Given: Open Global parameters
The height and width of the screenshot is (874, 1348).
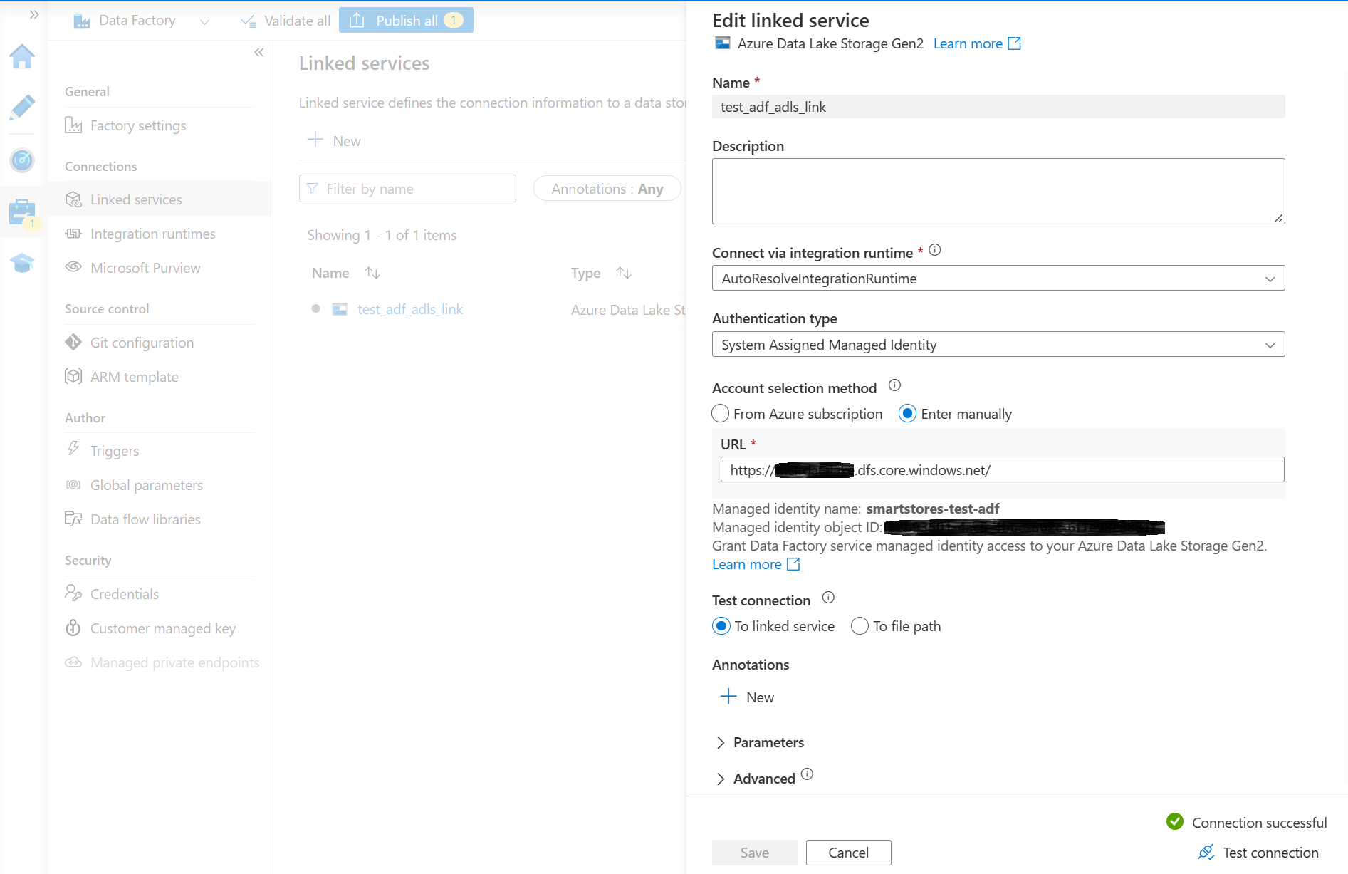Looking at the screenshot, I should click(x=147, y=485).
